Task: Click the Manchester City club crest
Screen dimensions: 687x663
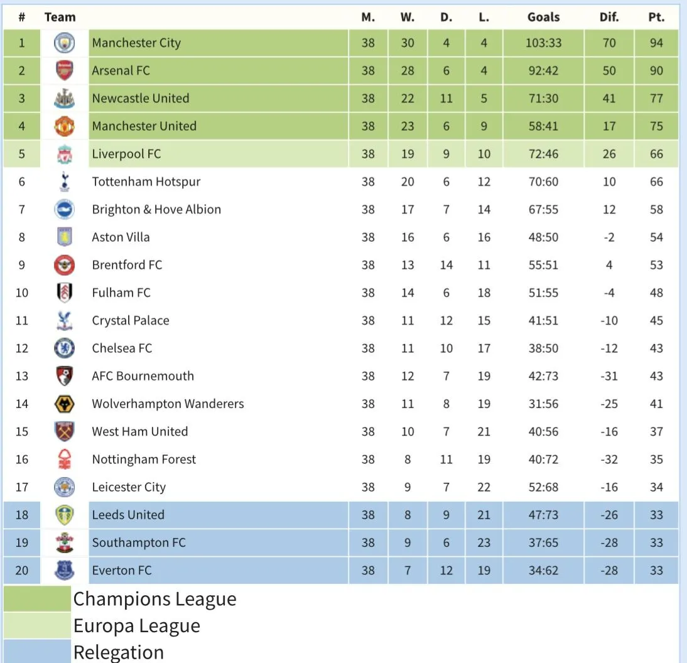Action: point(64,43)
